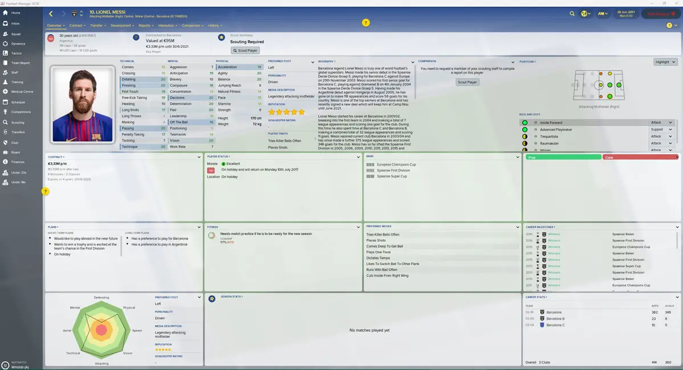683x370 pixels.
Task: Open the Plans section header link
Action: click(x=52, y=227)
